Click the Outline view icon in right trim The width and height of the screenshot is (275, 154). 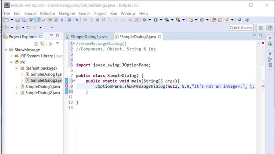coord(270,59)
